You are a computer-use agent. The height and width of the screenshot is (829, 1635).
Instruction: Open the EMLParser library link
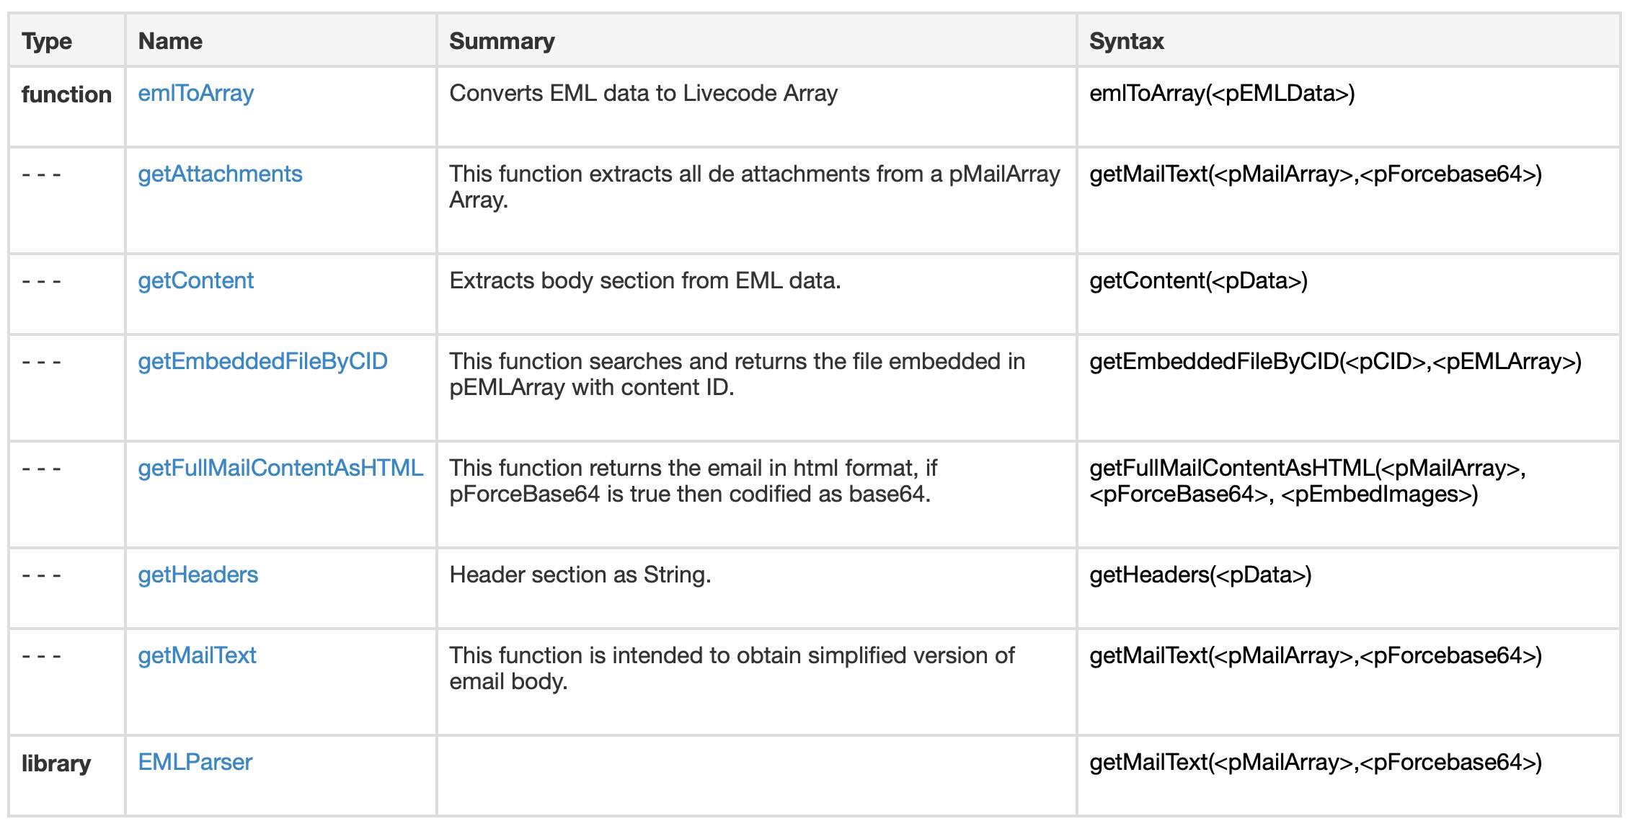pyautogui.click(x=195, y=763)
